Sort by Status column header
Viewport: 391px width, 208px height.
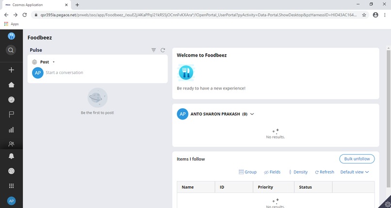pyautogui.click(x=313, y=187)
